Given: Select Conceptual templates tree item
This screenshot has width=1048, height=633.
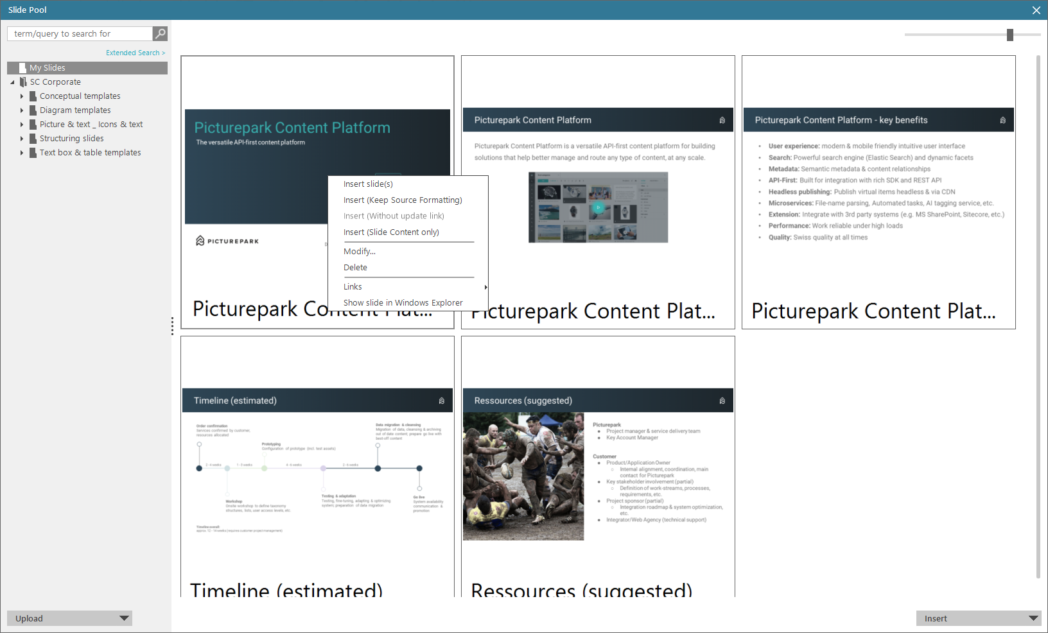Looking at the screenshot, I should [80, 96].
